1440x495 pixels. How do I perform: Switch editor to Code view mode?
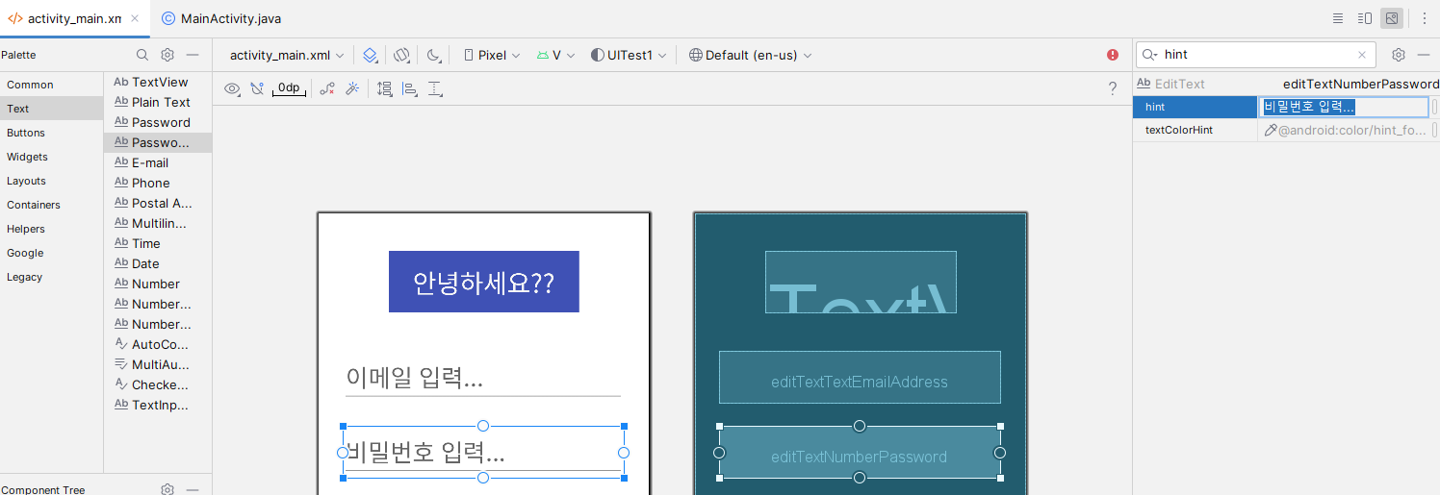[1338, 18]
